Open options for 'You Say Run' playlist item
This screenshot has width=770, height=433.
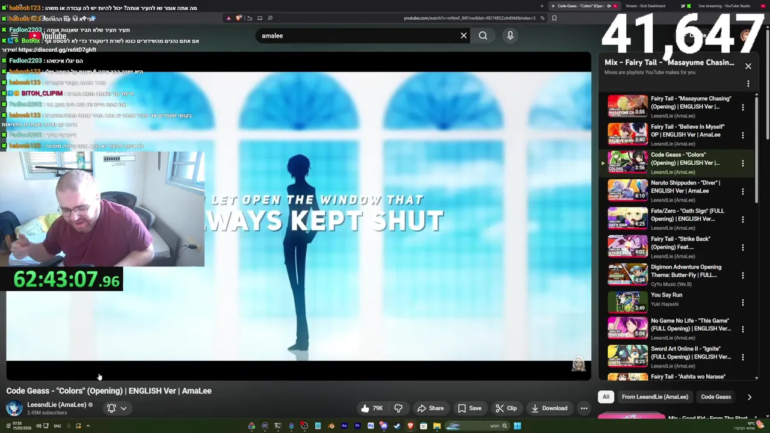tap(743, 302)
